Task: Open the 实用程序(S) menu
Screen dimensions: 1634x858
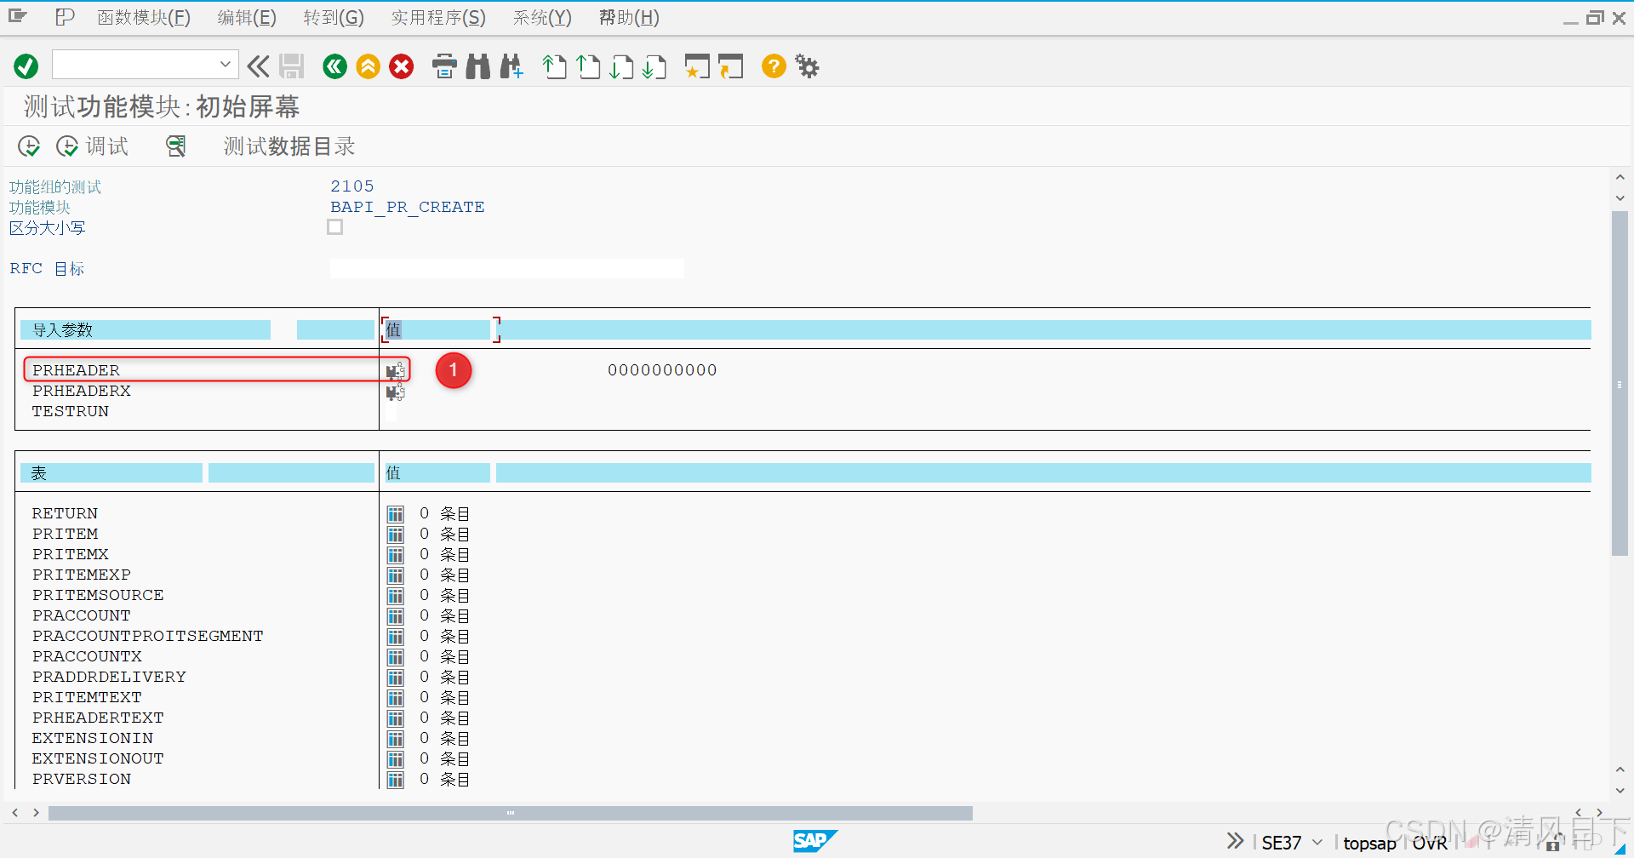Action: pyautogui.click(x=438, y=18)
